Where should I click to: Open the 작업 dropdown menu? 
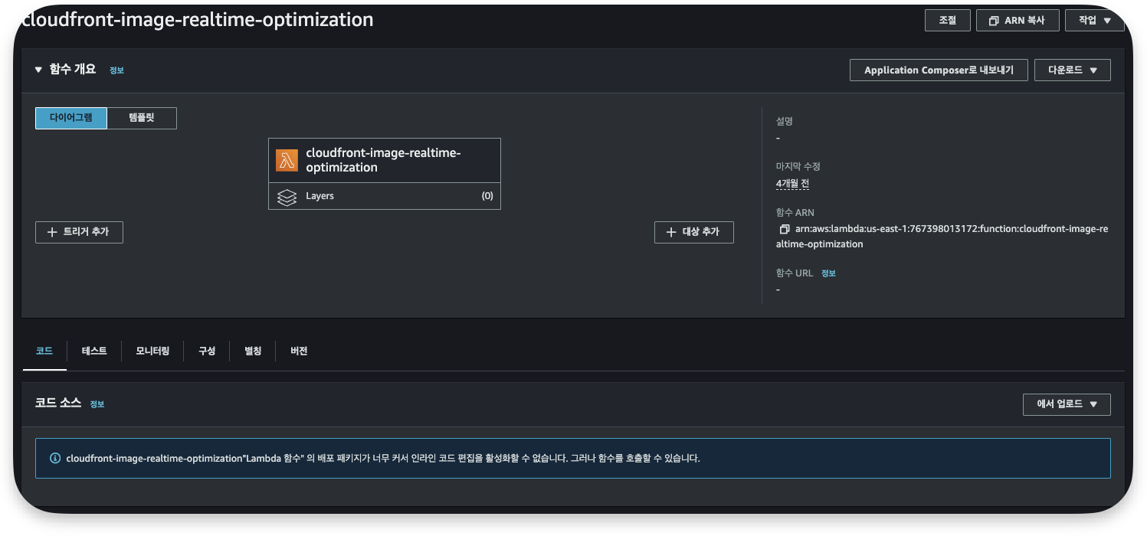click(x=1094, y=21)
